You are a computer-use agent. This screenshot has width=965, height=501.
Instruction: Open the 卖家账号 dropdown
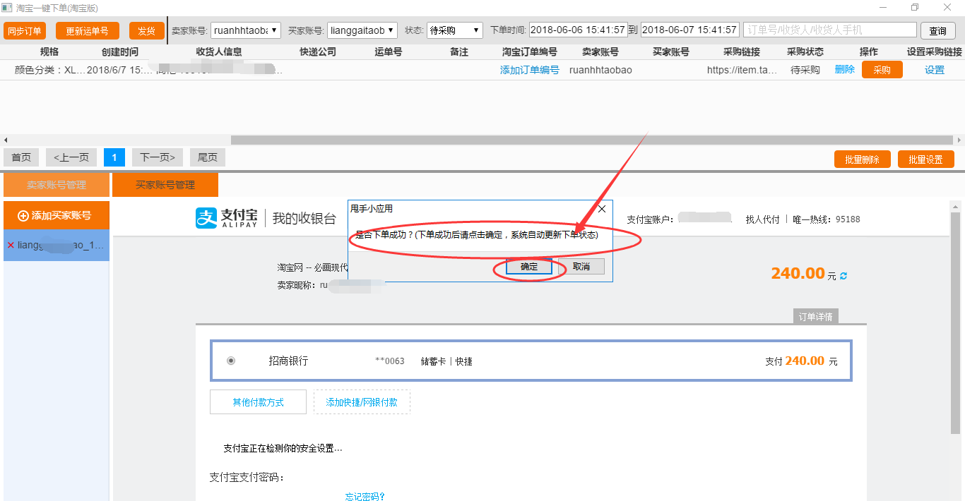pos(246,30)
